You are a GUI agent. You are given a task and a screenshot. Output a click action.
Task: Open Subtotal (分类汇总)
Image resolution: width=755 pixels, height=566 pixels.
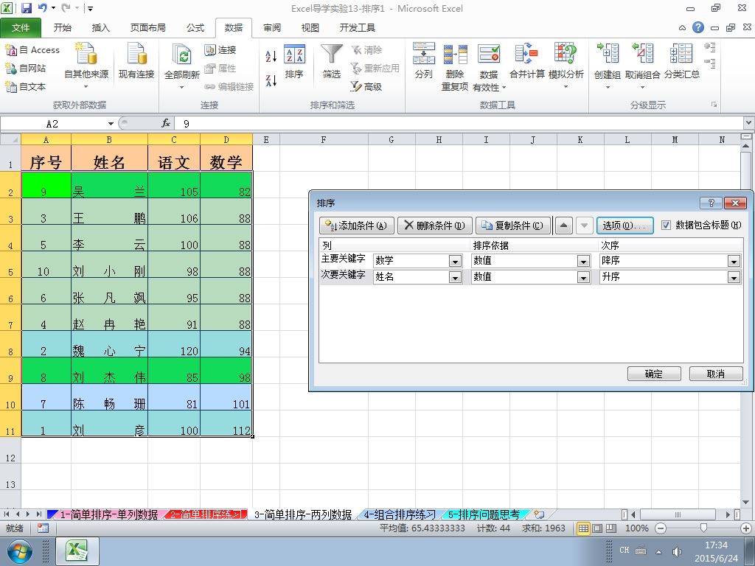pyautogui.click(x=682, y=61)
